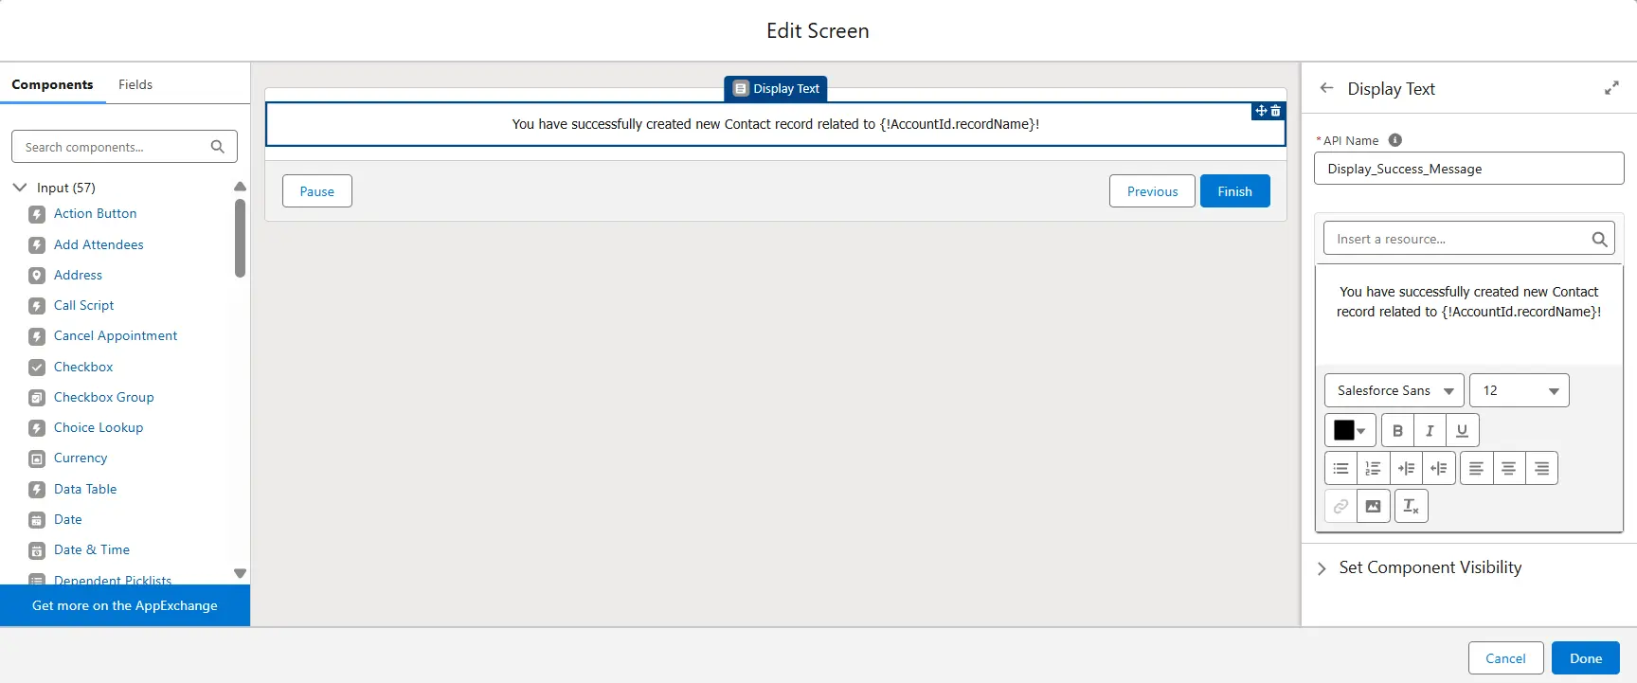Select the Components tab
This screenshot has height=683, width=1637.
(52, 84)
